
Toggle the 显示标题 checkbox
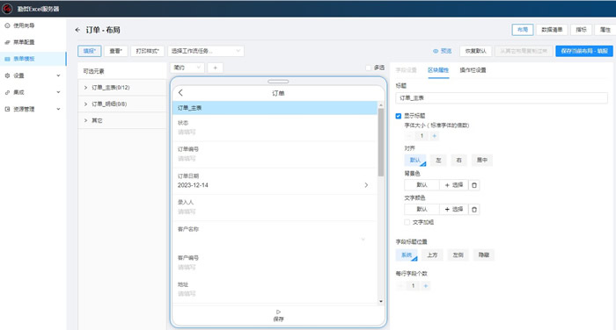click(399, 116)
